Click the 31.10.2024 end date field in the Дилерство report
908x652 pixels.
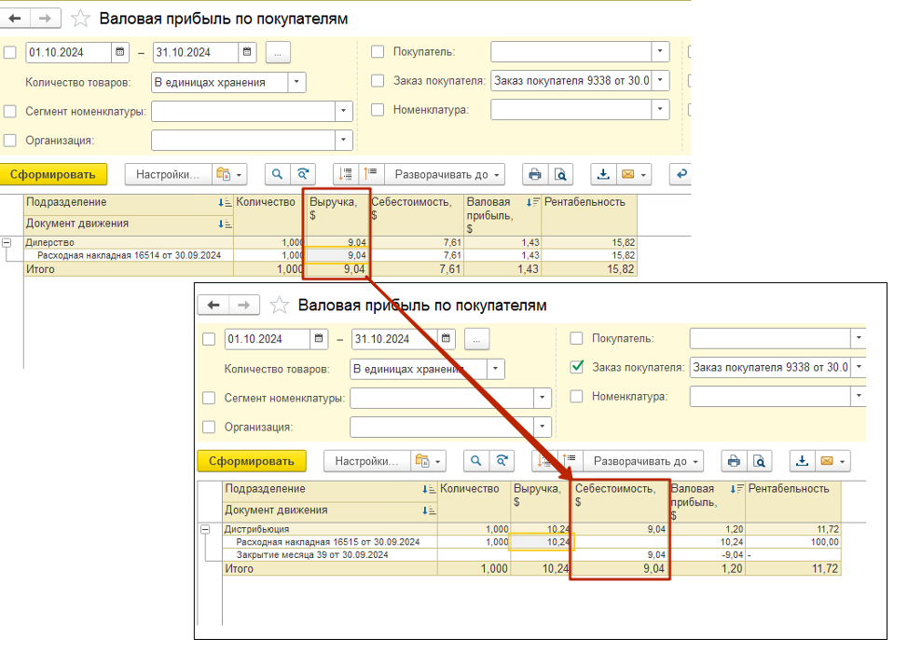tap(195, 52)
